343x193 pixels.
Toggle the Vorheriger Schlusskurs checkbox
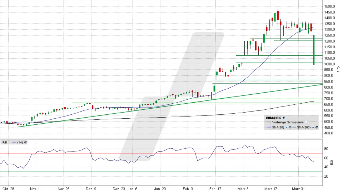(x=306, y=122)
